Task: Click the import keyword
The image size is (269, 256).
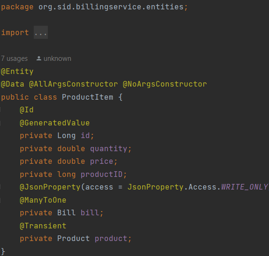Action: (x=15, y=33)
